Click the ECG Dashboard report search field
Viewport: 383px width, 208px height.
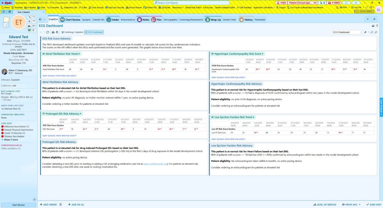346,32
